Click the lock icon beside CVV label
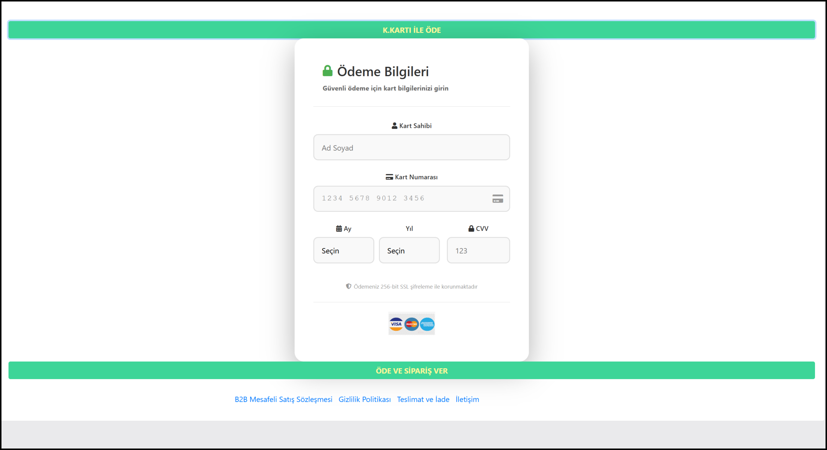The image size is (827, 450). point(471,229)
